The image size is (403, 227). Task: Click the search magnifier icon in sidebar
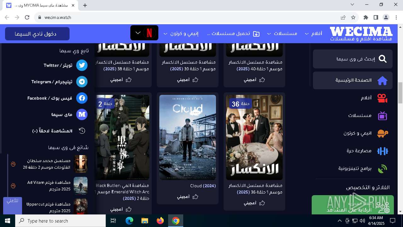click(x=383, y=59)
